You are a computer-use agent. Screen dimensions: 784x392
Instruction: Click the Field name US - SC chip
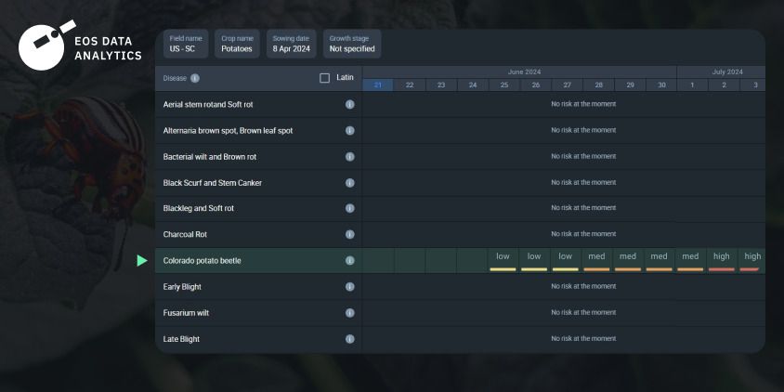(186, 44)
